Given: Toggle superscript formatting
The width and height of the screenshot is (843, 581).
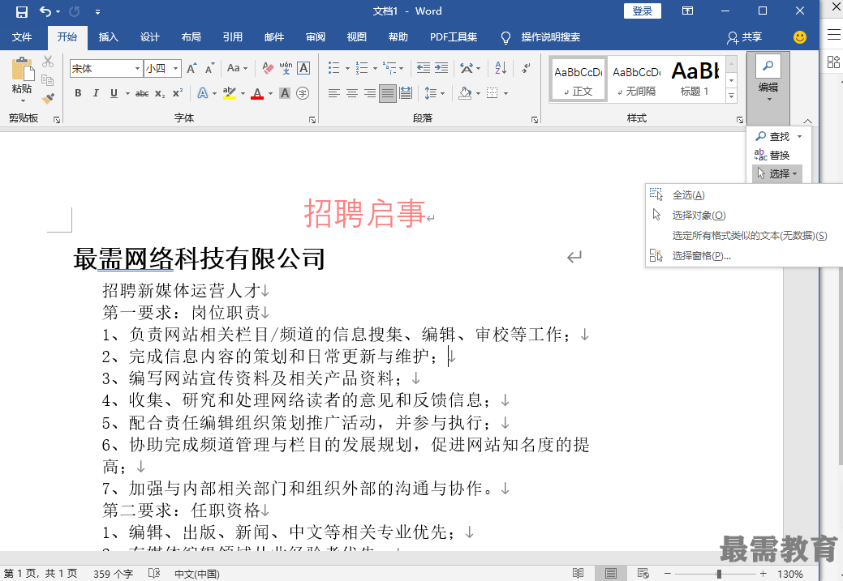Looking at the screenshot, I should (178, 93).
